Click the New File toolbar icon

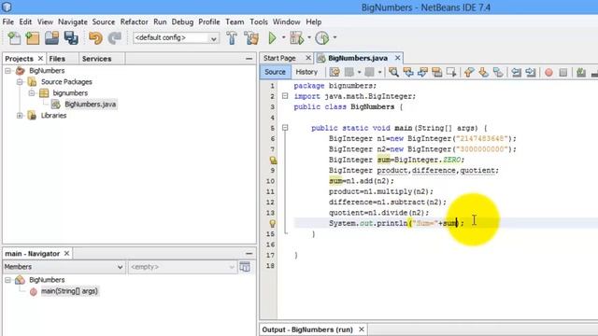pyautogui.click(x=14, y=37)
